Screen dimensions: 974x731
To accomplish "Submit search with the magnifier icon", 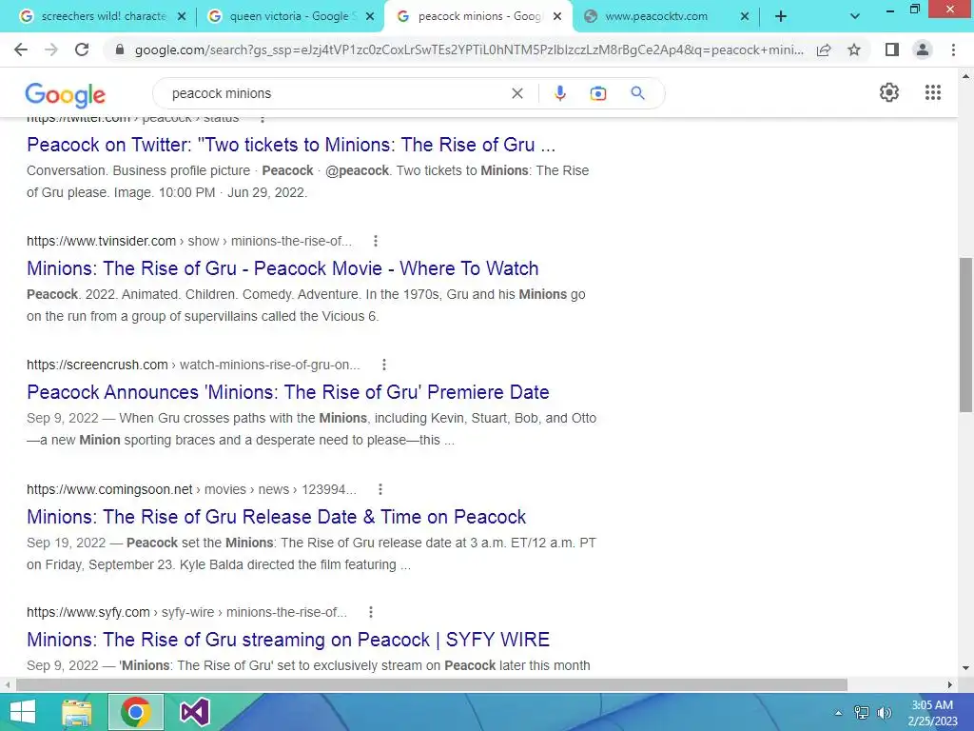I will point(637,93).
